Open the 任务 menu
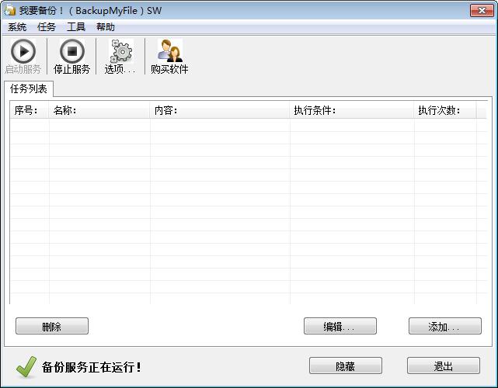 pos(47,27)
